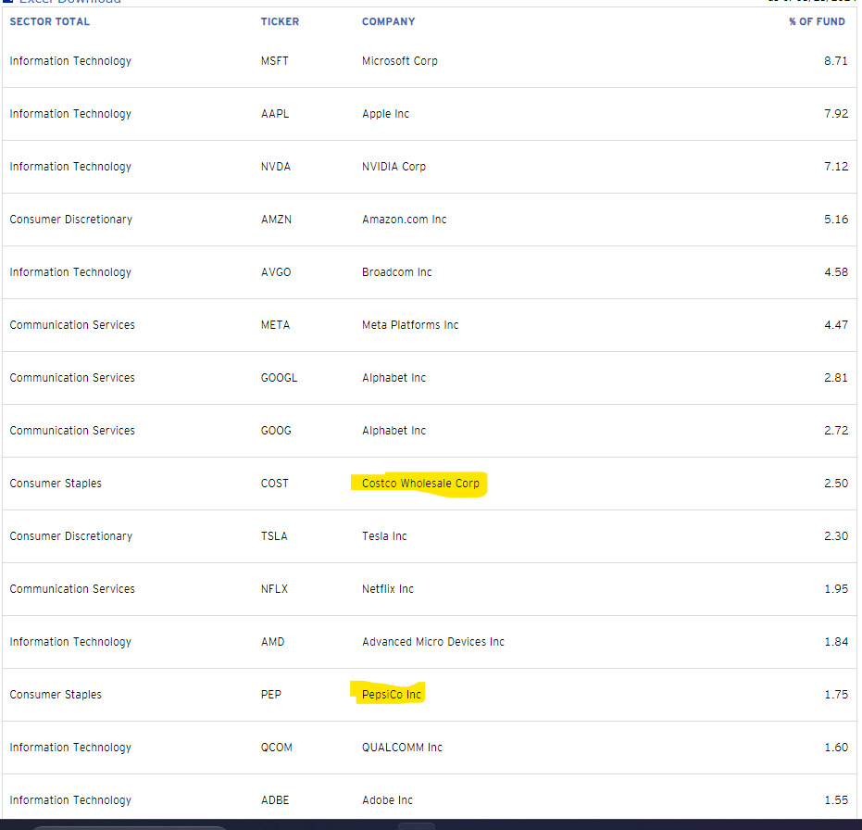Click Consumer Staples in the PEP row
The image size is (862, 830).
click(56, 695)
